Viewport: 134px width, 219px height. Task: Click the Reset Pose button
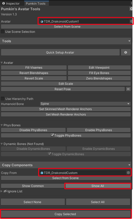[63, 89]
